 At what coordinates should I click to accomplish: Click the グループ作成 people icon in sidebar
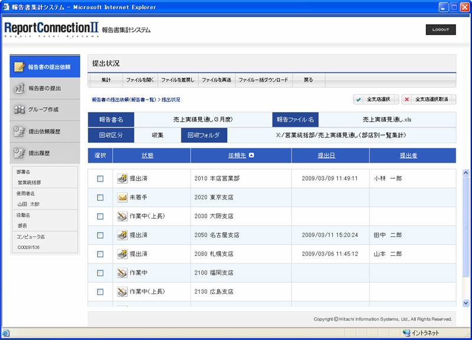pyautogui.click(x=19, y=110)
